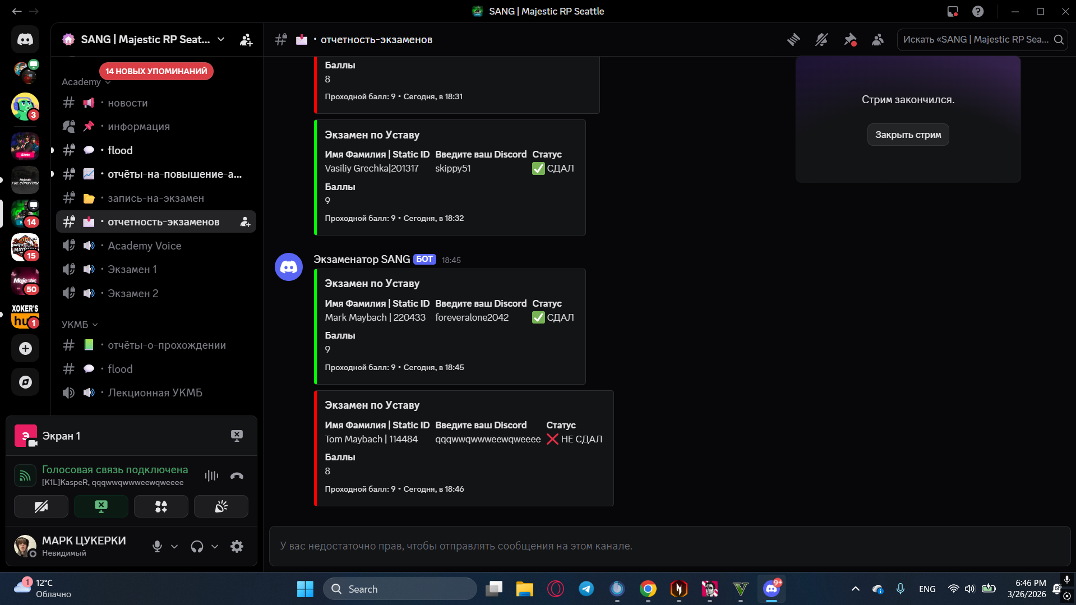Open the Голосовая связь подключена status
Viewport: 1076px width, 605px height.
click(x=115, y=470)
